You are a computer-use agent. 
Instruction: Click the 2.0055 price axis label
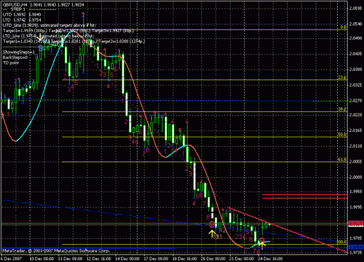pos(356,161)
